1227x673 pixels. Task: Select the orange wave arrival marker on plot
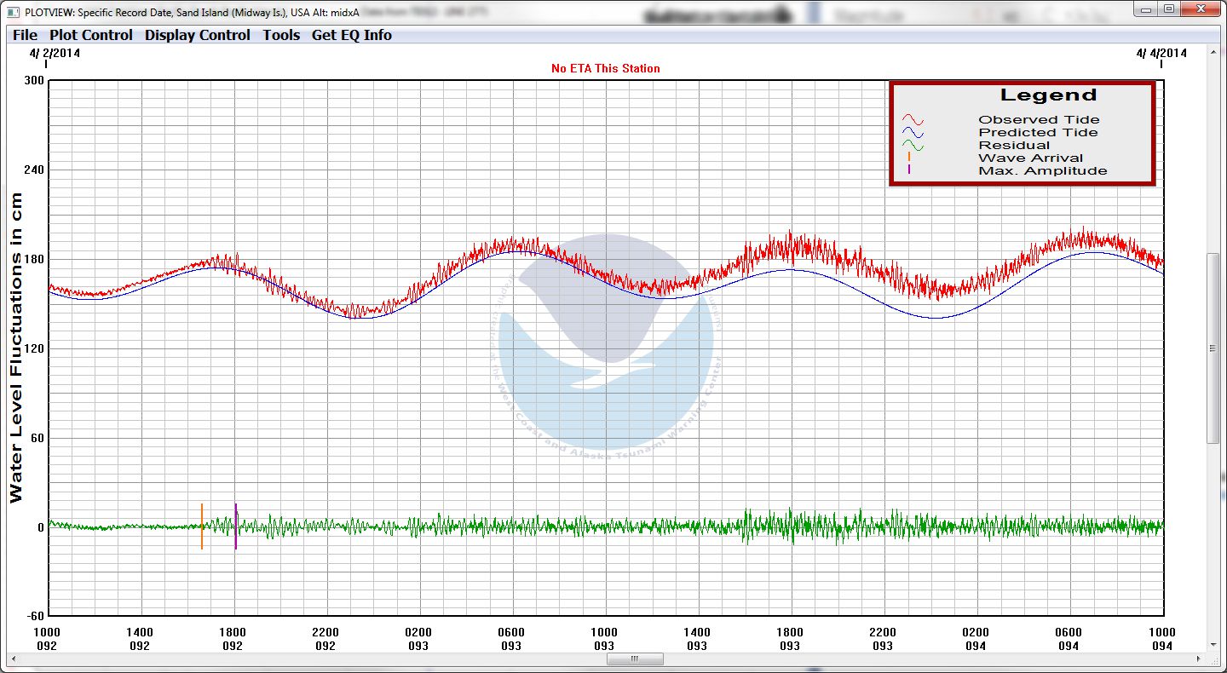[202, 526]
